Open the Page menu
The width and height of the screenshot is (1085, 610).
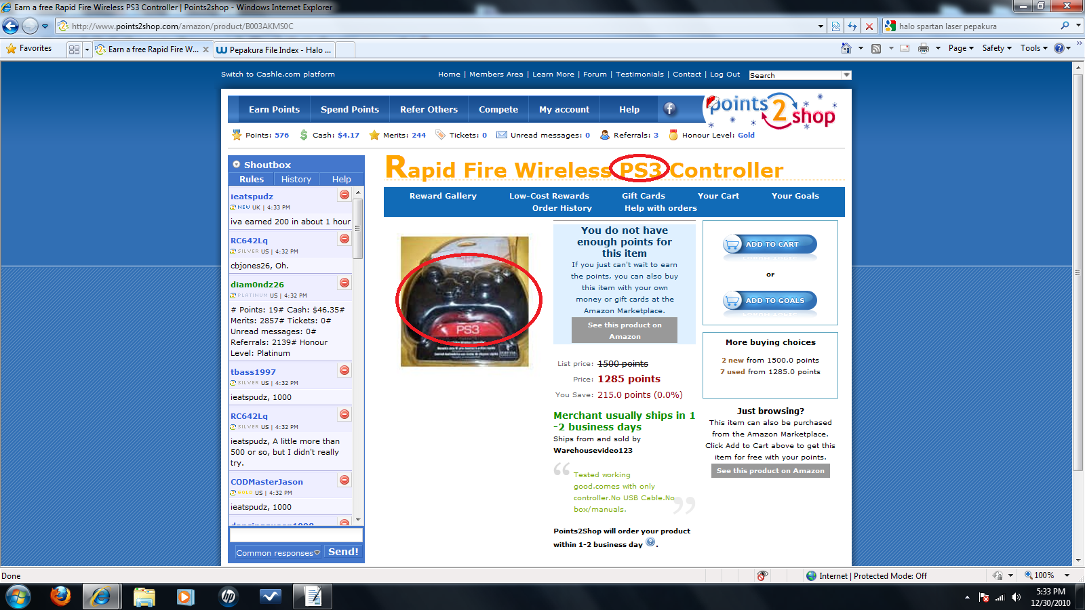pos(961,48)
